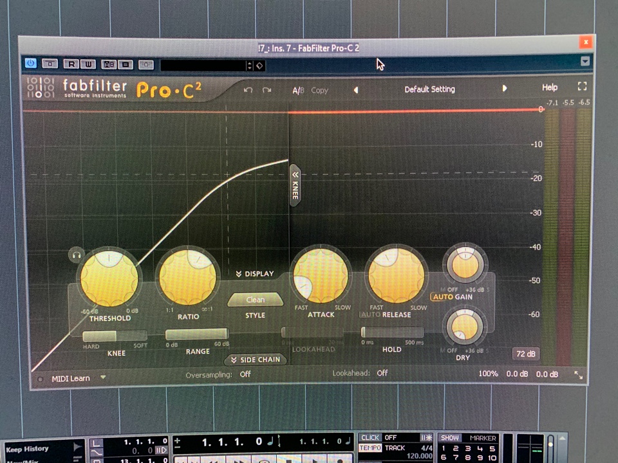Click the copy settings icon next to A/B compare
This screenshot has width=618, height=463.
point(126,64)
